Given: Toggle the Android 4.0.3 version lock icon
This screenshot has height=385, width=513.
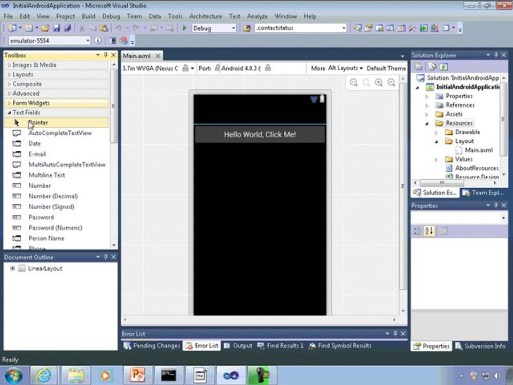Looking at the screenshot, I should coord(268,68).
